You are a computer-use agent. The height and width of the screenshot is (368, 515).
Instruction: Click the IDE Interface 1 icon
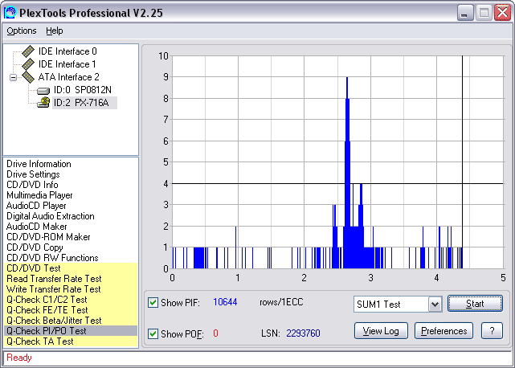[28, 63]
